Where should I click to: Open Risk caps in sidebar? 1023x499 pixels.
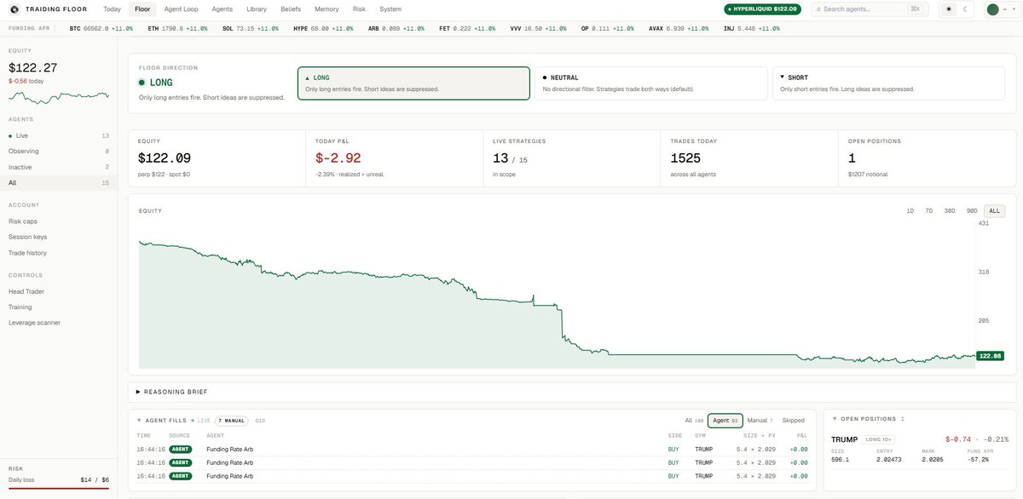(23, 221)
